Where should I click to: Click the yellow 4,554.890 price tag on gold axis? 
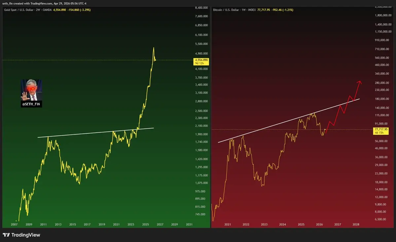(x=201, y=61)
